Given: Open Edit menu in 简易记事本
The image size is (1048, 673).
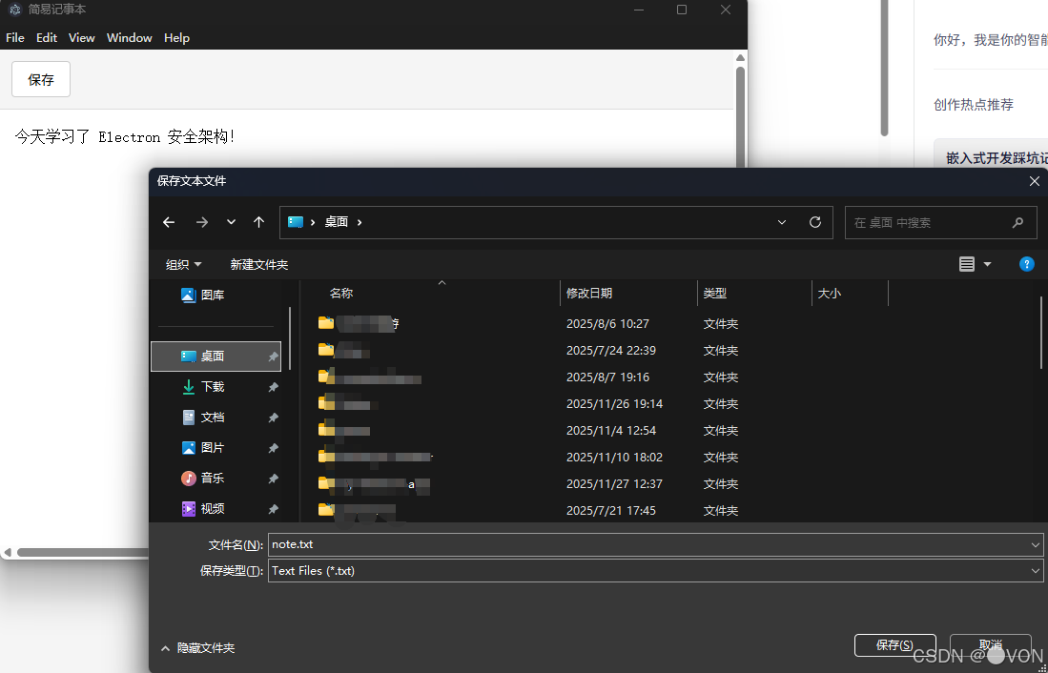Looking at the screenshot, I should point(46,38).
